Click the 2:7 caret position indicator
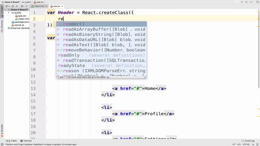The image size is (260, 146). coord(234,144)
